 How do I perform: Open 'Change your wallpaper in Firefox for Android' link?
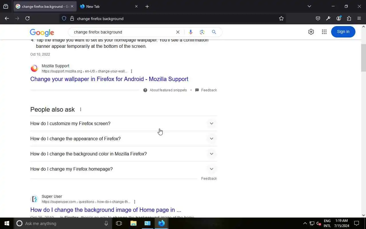pos(109,79)
